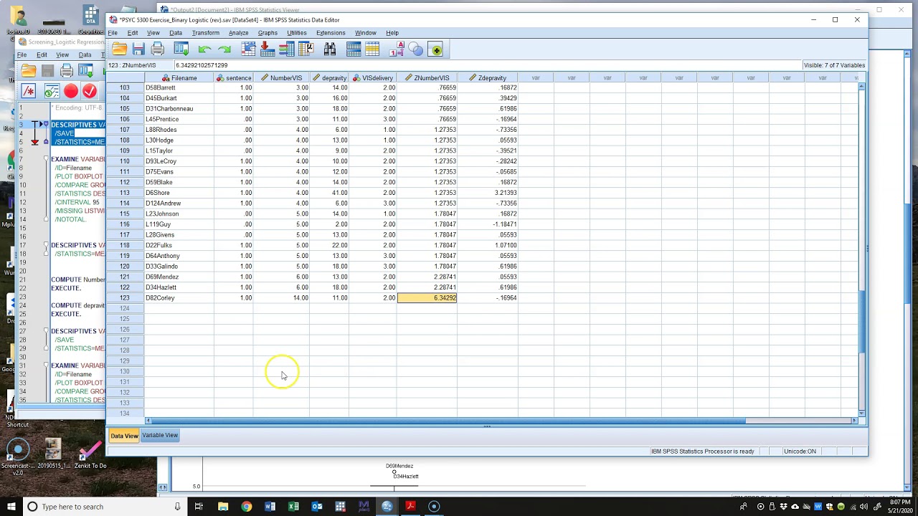Open the Help menu

[392, 33]
